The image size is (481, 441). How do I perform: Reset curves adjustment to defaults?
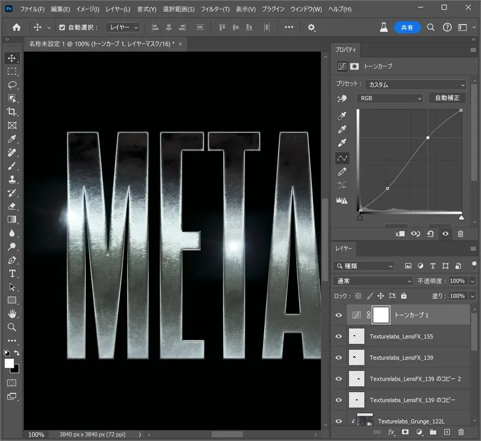pyautogui.click(x=430, y=234)
